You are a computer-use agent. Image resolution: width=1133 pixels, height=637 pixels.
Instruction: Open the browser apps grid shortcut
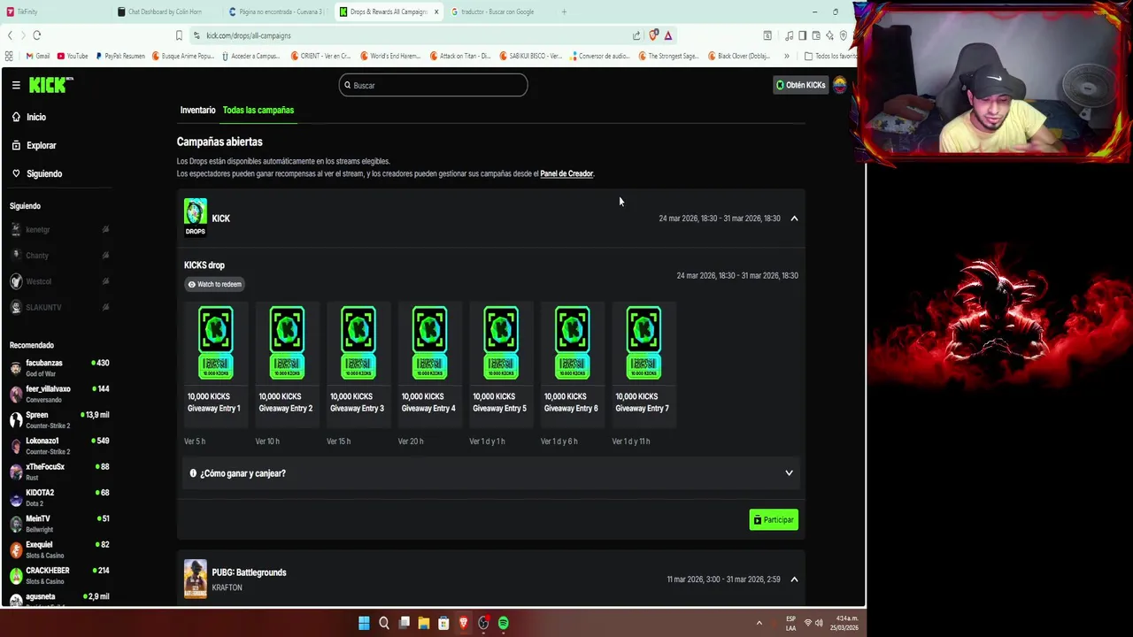coord(9,56)
